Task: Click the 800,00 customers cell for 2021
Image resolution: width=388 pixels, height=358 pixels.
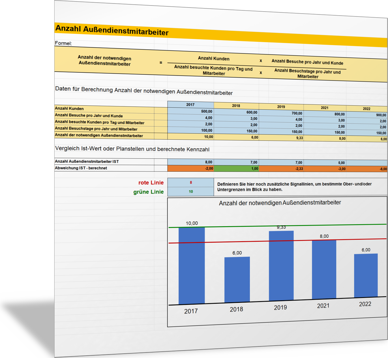Action: [325, 114]
